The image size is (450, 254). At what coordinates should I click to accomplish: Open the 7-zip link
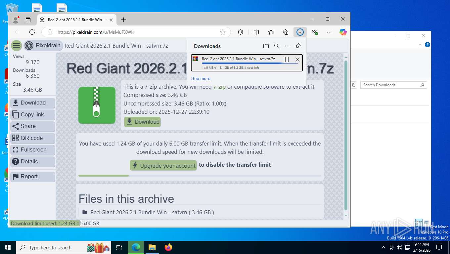point(219,87)
